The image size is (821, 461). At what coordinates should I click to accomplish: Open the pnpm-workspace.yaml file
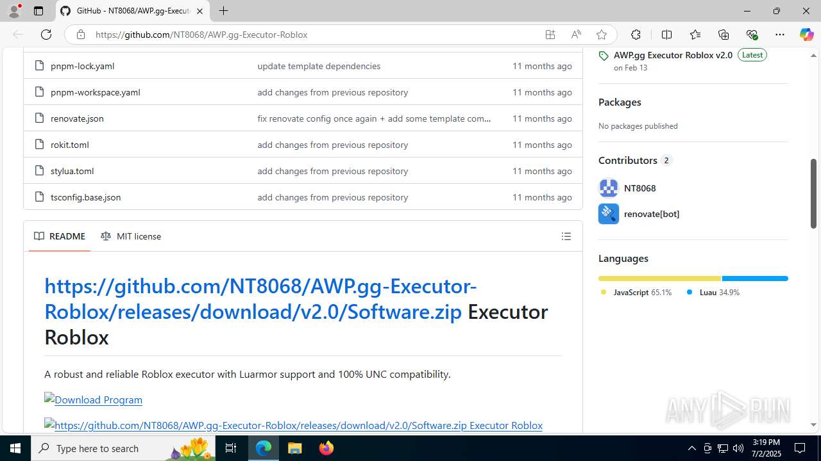click(x=95, y=92)
